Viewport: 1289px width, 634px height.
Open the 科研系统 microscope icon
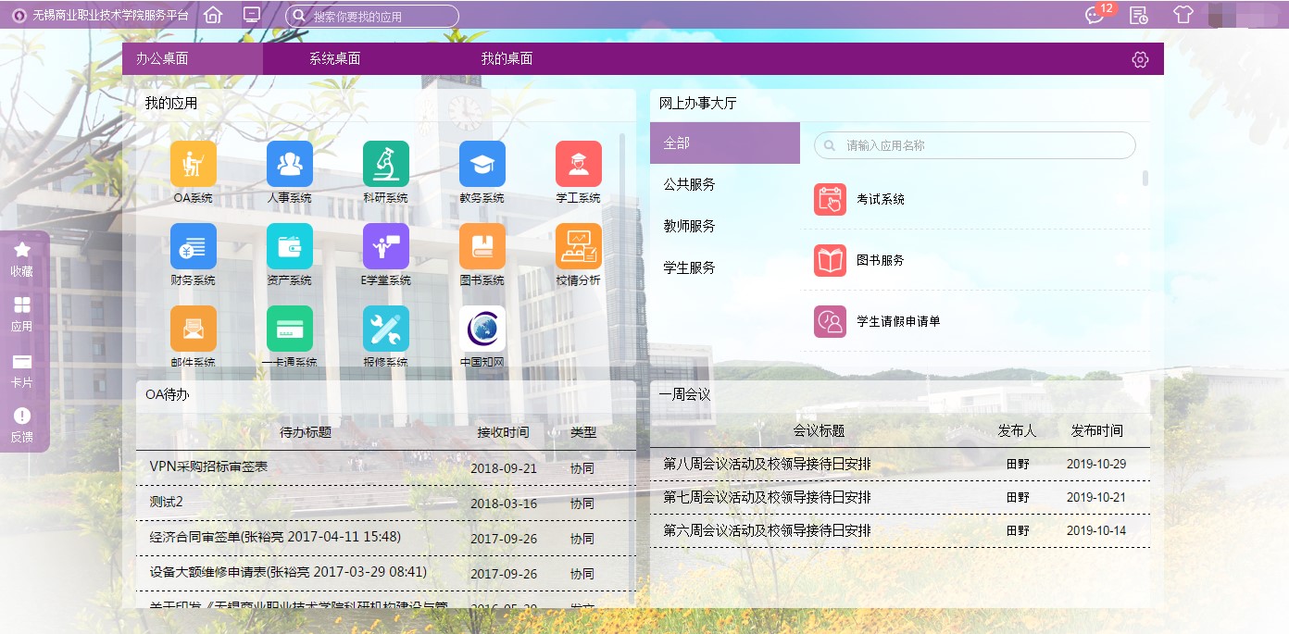tap(385, 165)
